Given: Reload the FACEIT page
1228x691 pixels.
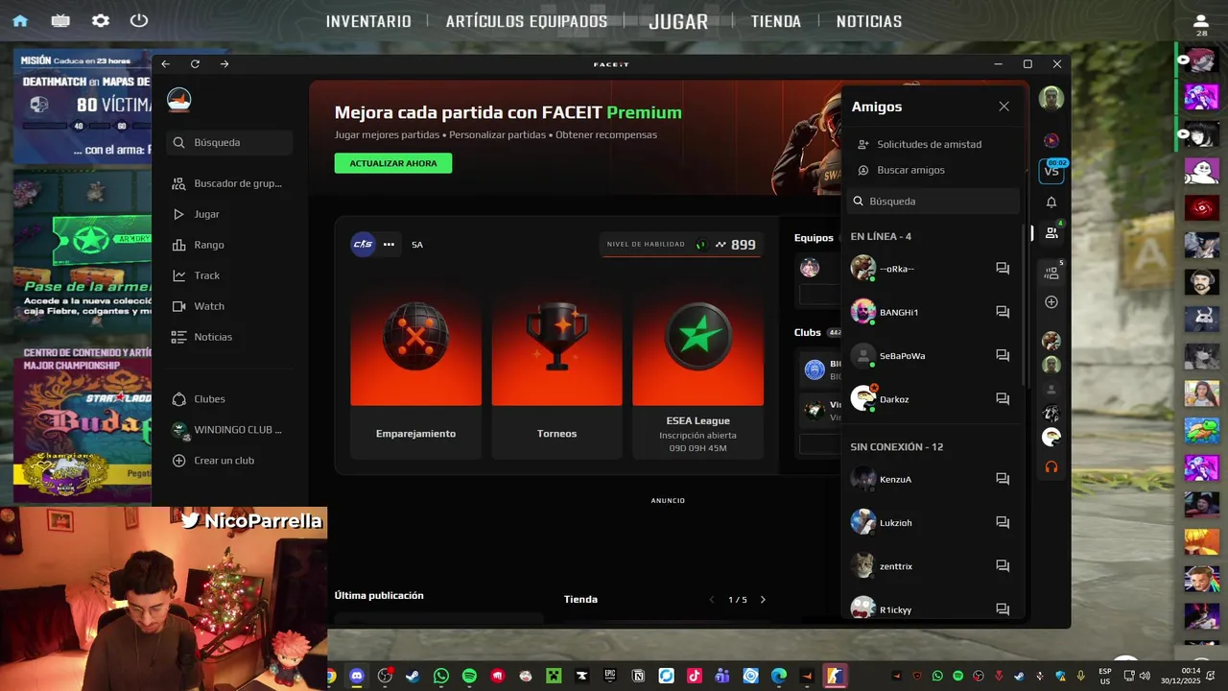Looking at the screenshot, I should (x=195, y=64).
